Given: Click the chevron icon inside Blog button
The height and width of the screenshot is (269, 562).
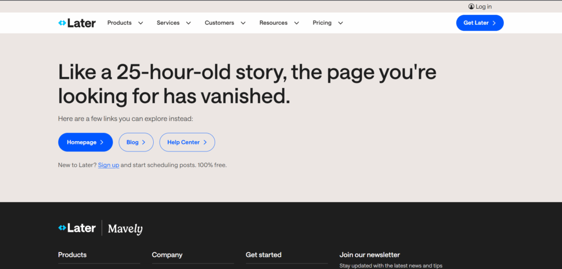Looking at the screenshot, I should 144,142.
